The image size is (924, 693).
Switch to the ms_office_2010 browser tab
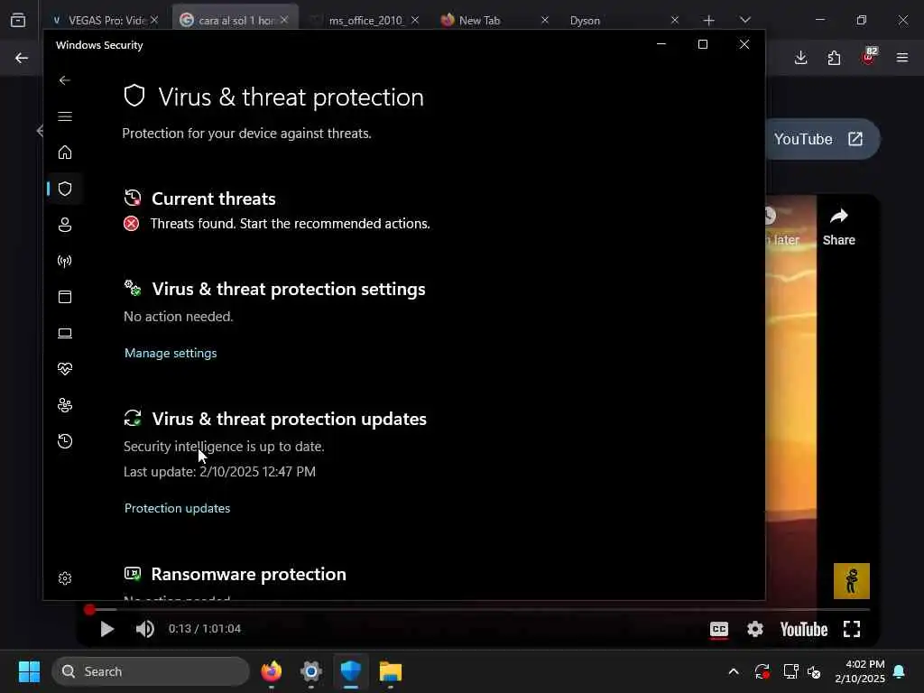365,21
